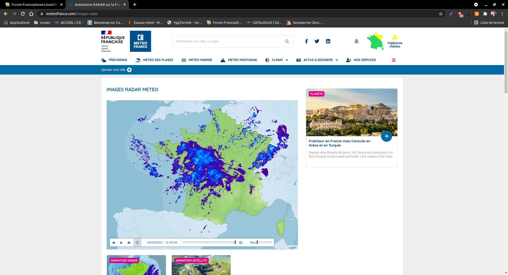Click the browser home icon
The image size is (508, 275).
coord(31,14)
